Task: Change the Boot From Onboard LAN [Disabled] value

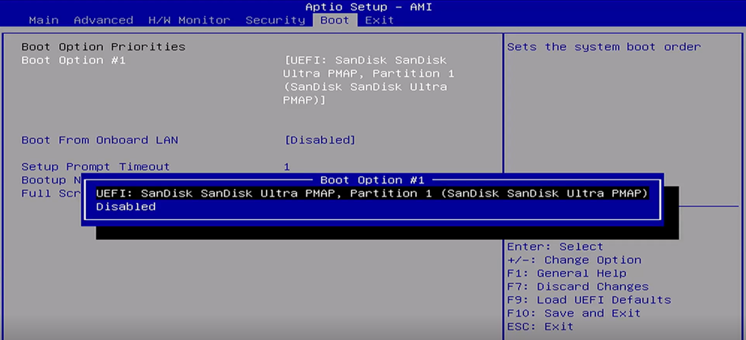Action: [x=319, y=140]
